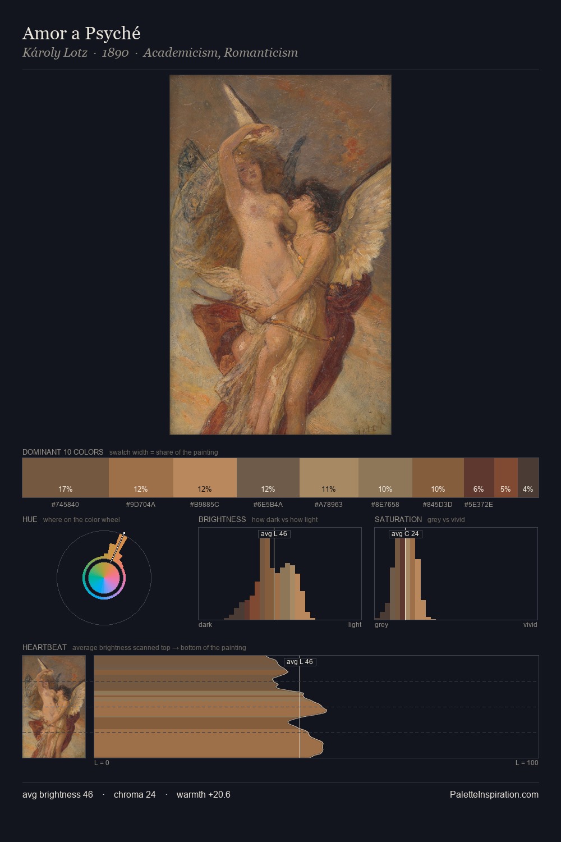Click the artist name Károly Lotz
The height and width of the screenshot is (842, 561).
pos(55,53)
